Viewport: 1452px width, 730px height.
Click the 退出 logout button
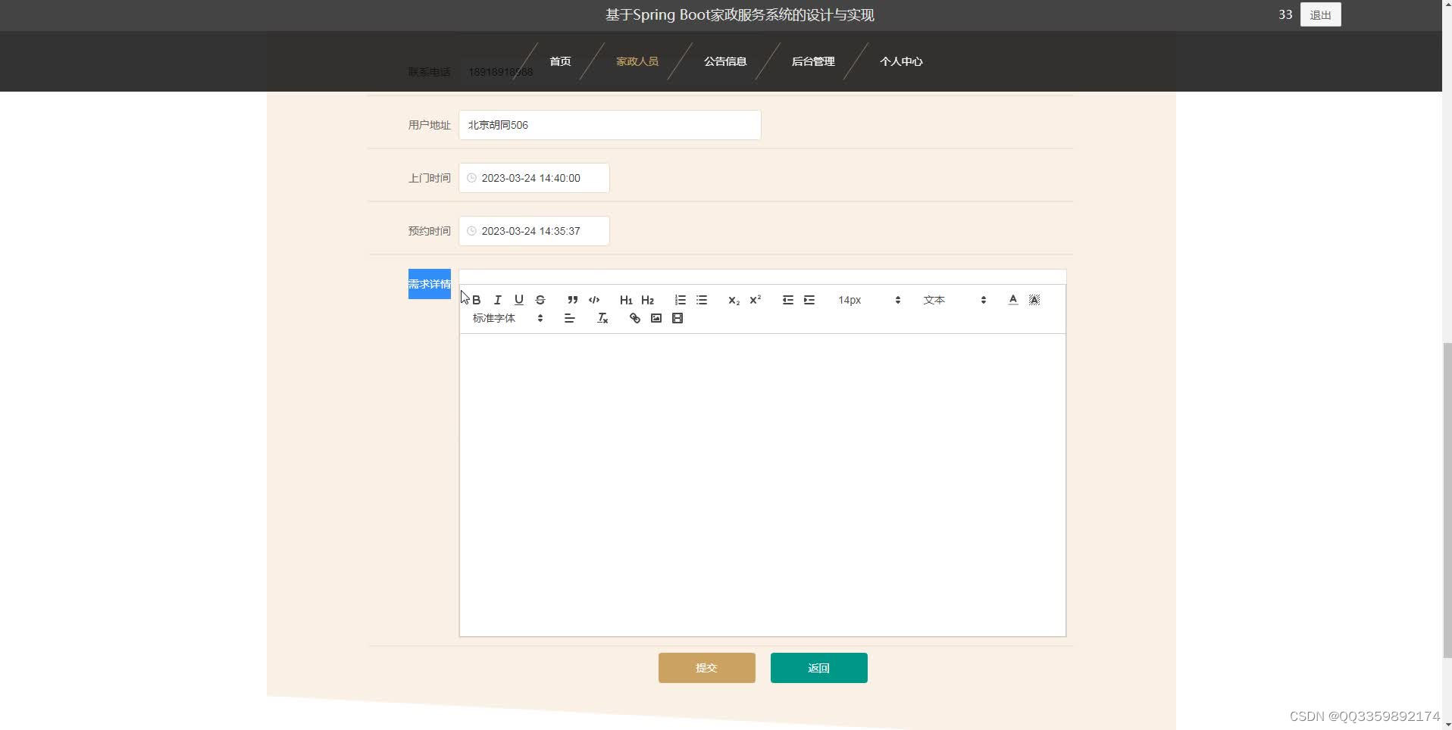tap(1321, 15)
